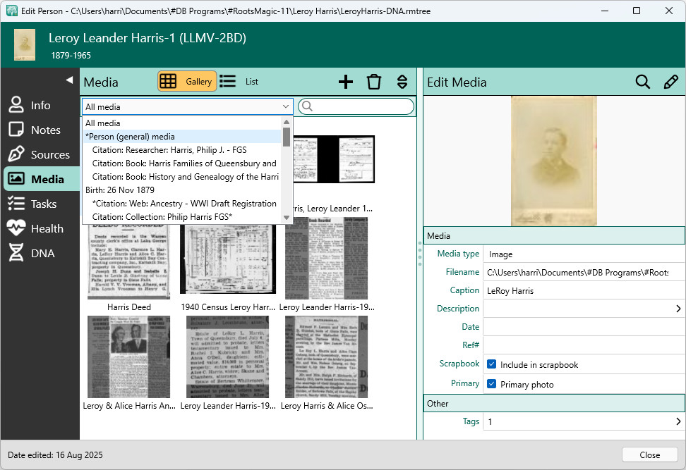Click the rearrange media up-down icon
This screenshot has height=470, width=686.
[402, 82]
